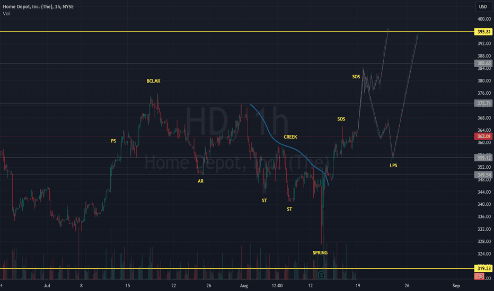Click the 372.71 gray price label

tap(483, 103)
